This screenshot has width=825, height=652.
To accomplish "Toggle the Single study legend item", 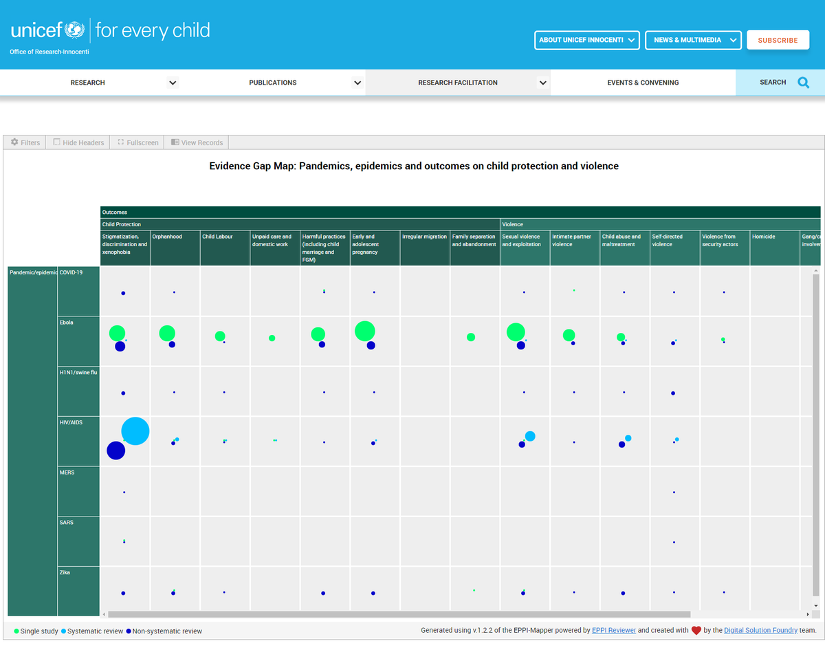I will (36, 631).
